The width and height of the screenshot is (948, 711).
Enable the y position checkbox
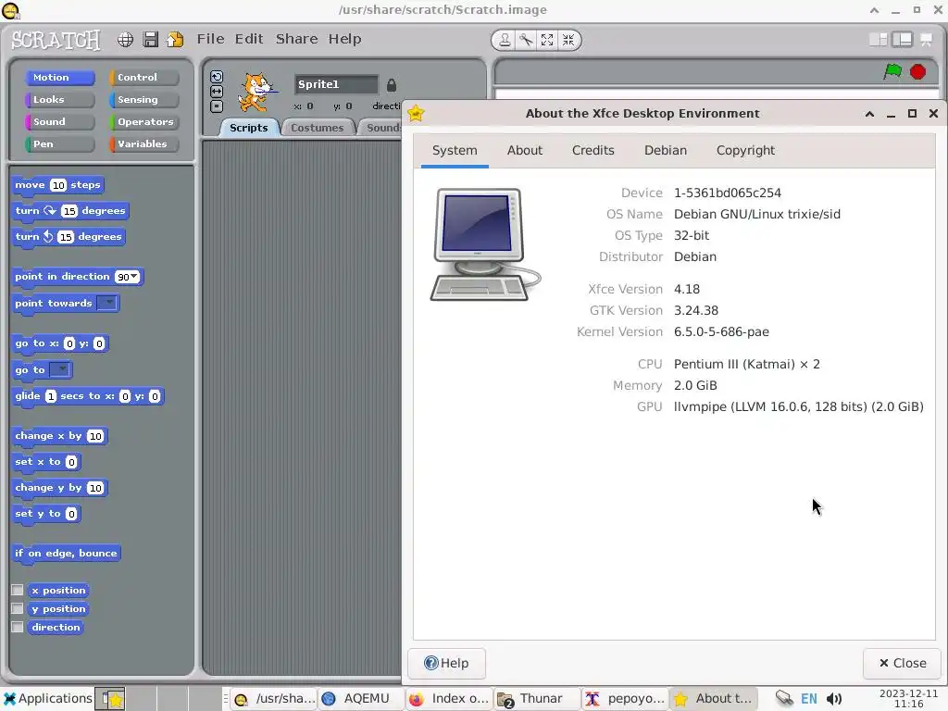coord(18,608)
